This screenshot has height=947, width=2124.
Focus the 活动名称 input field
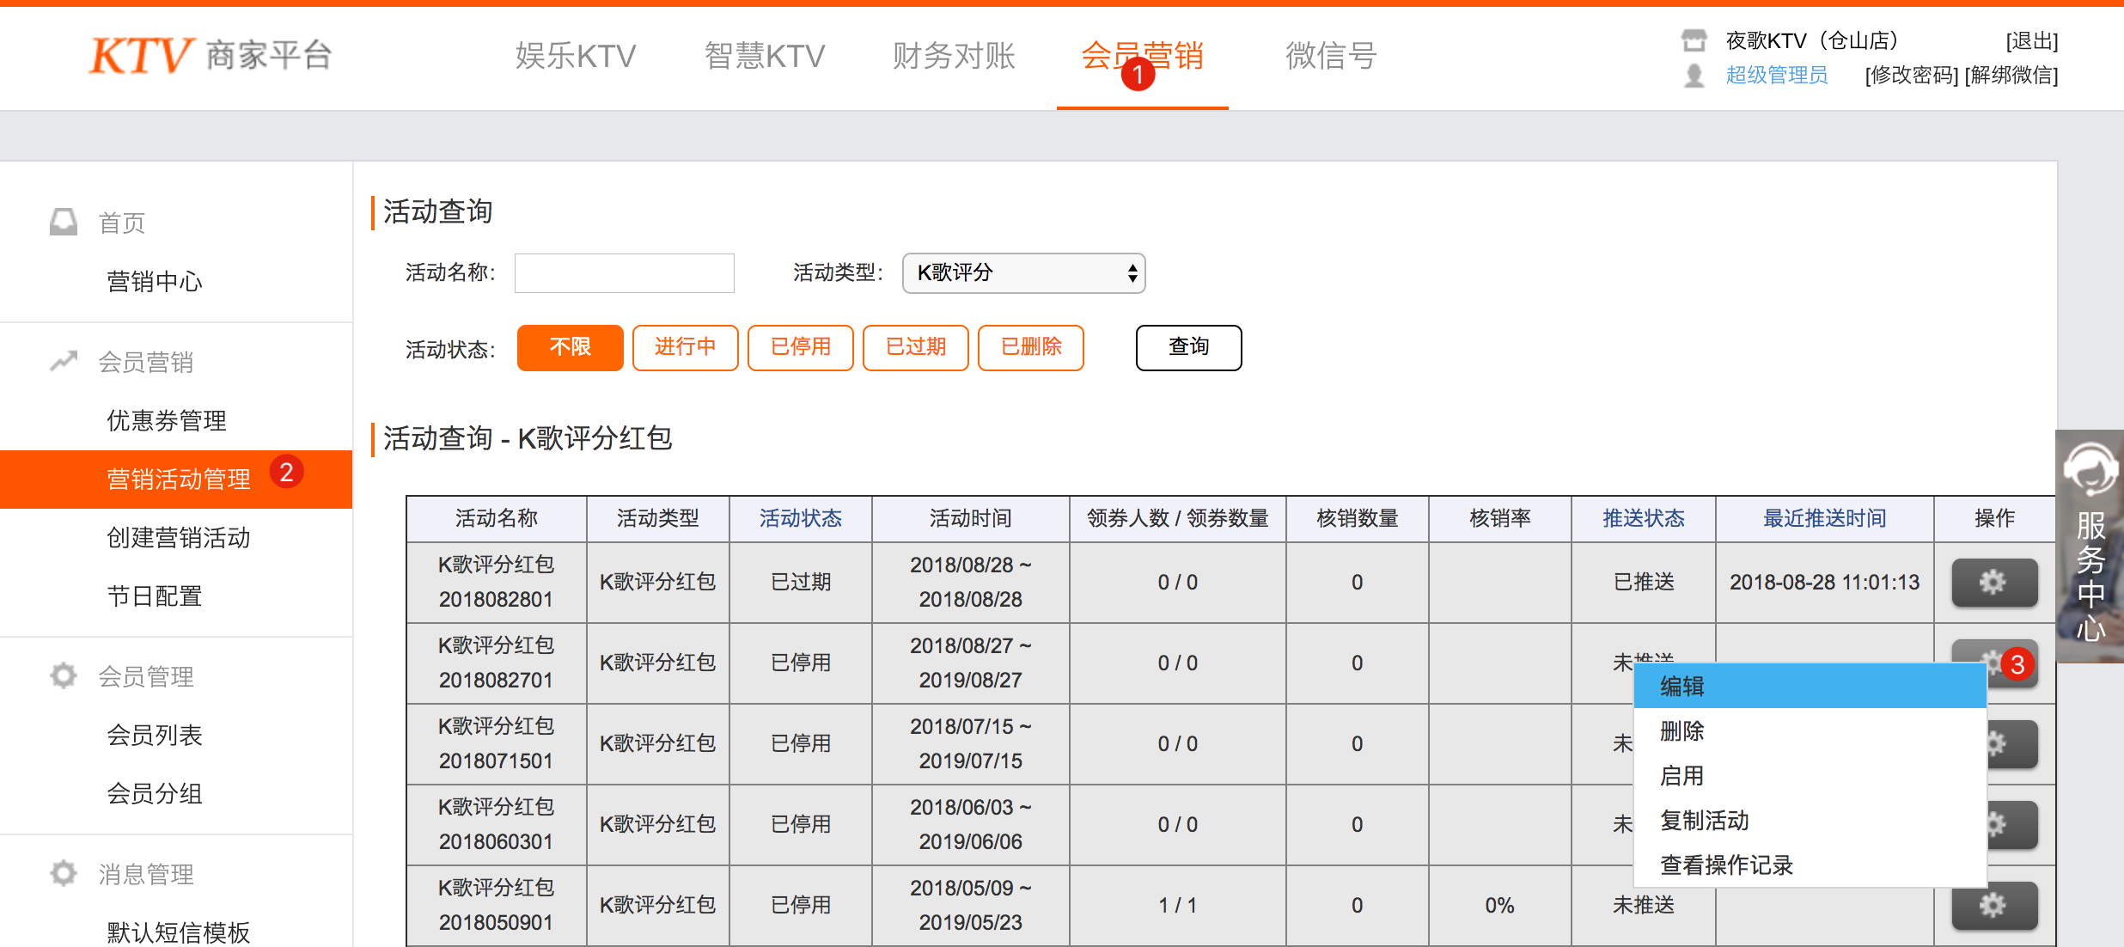(624, 273)
